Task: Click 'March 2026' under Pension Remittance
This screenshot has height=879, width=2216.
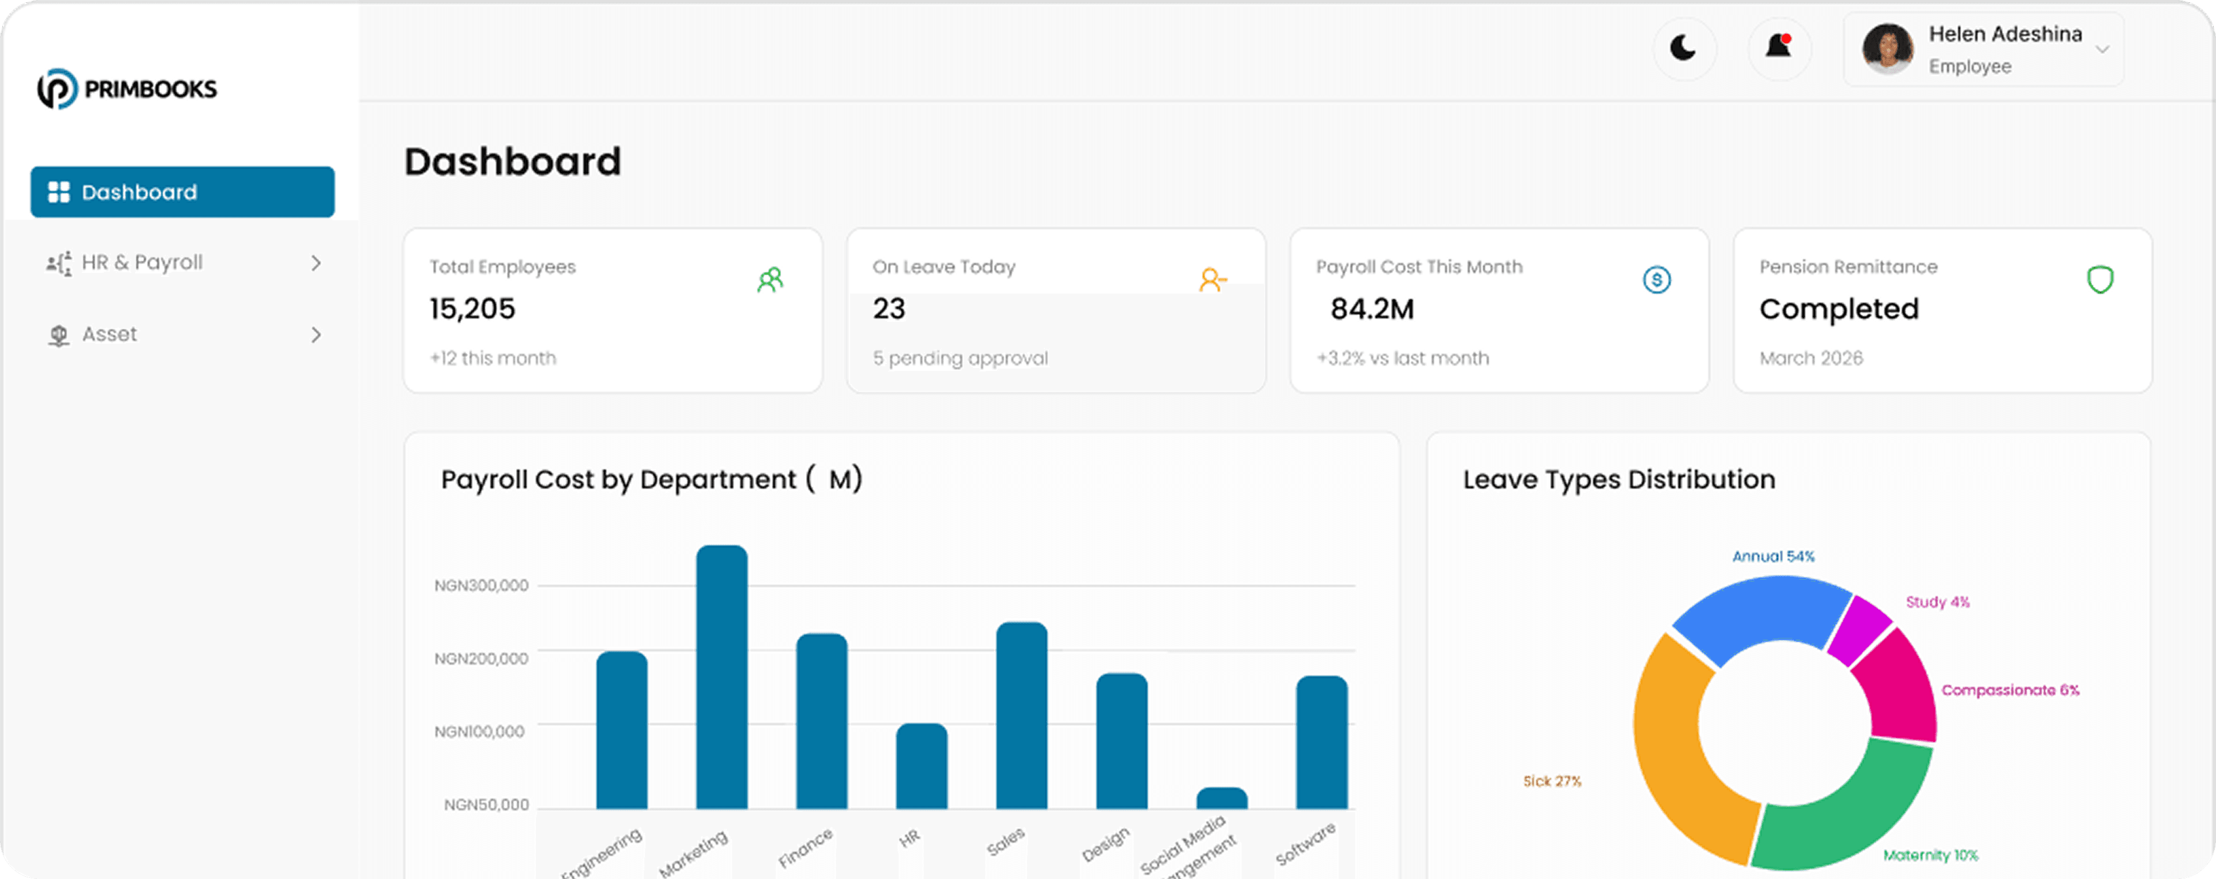Action: point(1811,359)
